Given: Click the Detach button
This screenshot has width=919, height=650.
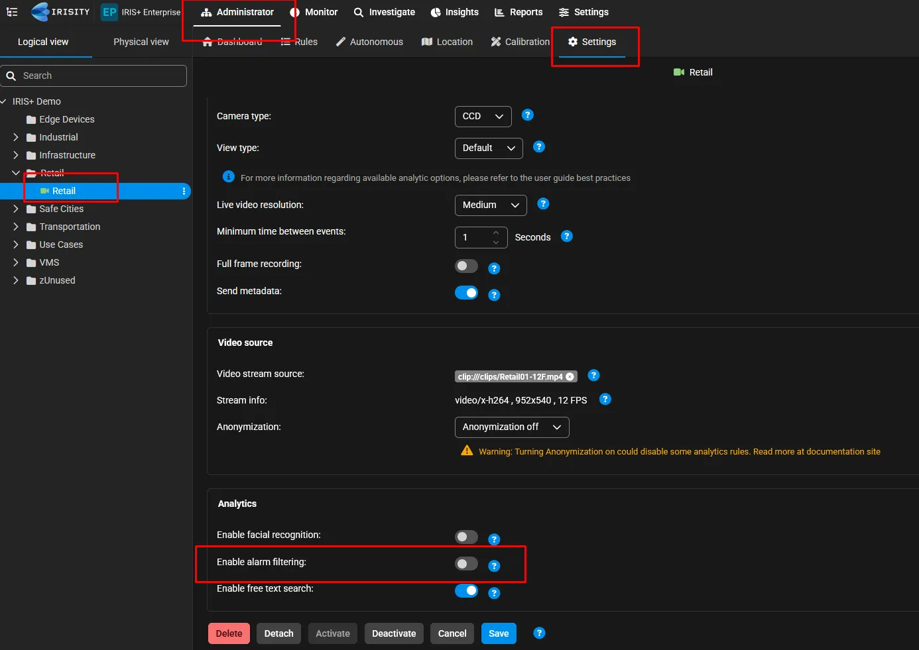Looking at the screenshot, I should click(278, 633).
